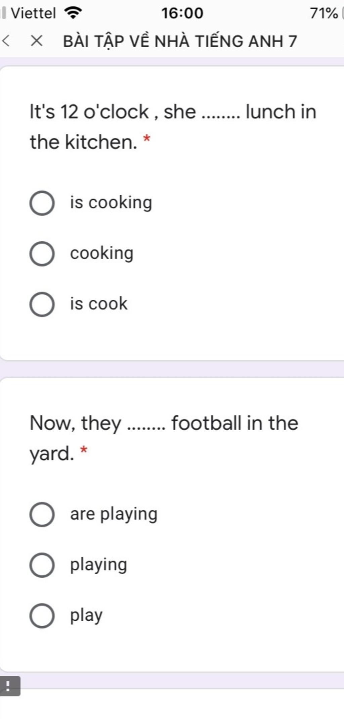Tap the 71% battery indicator
This screenshot has width=344, height=719.
324,13
